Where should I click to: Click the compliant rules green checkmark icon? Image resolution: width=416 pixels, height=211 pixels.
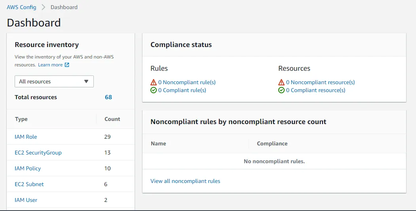(x=154, y=90)
